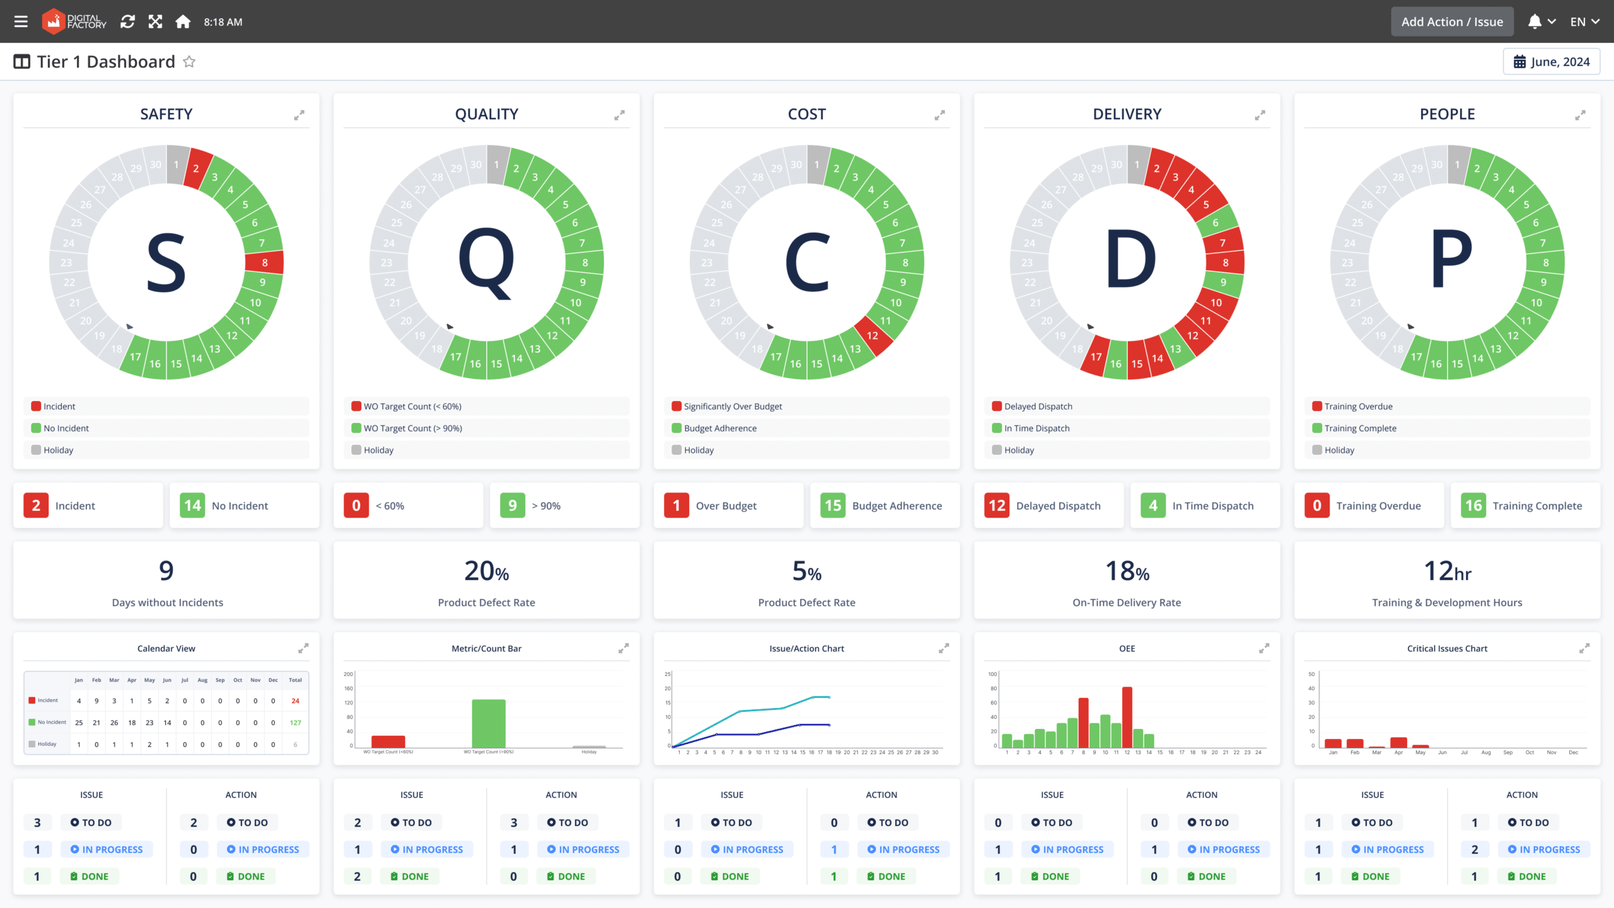
Task: Open Days without Incidents KPI tile
Action: (x=166, y=580)
